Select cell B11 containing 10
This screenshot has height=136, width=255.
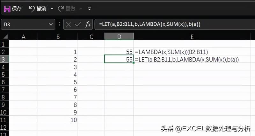pyautogui.click(x=58, y=120)
